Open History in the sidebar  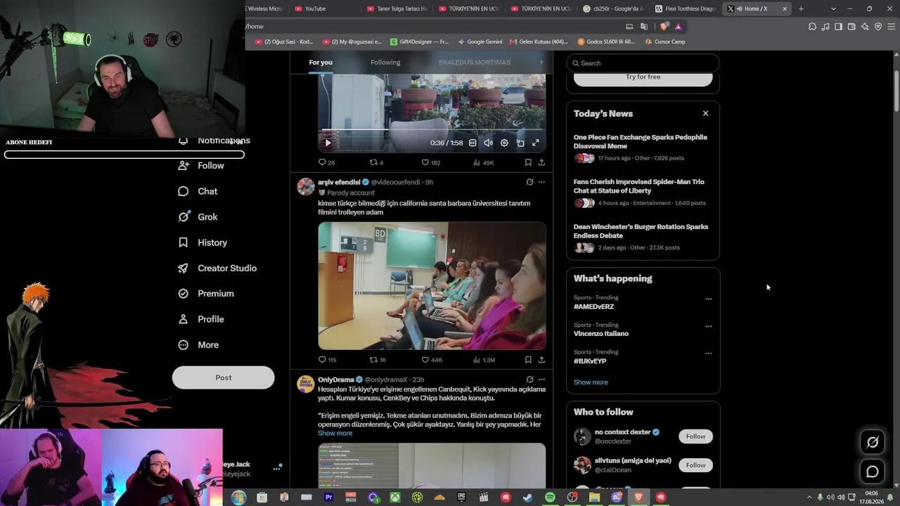(203, 242)
